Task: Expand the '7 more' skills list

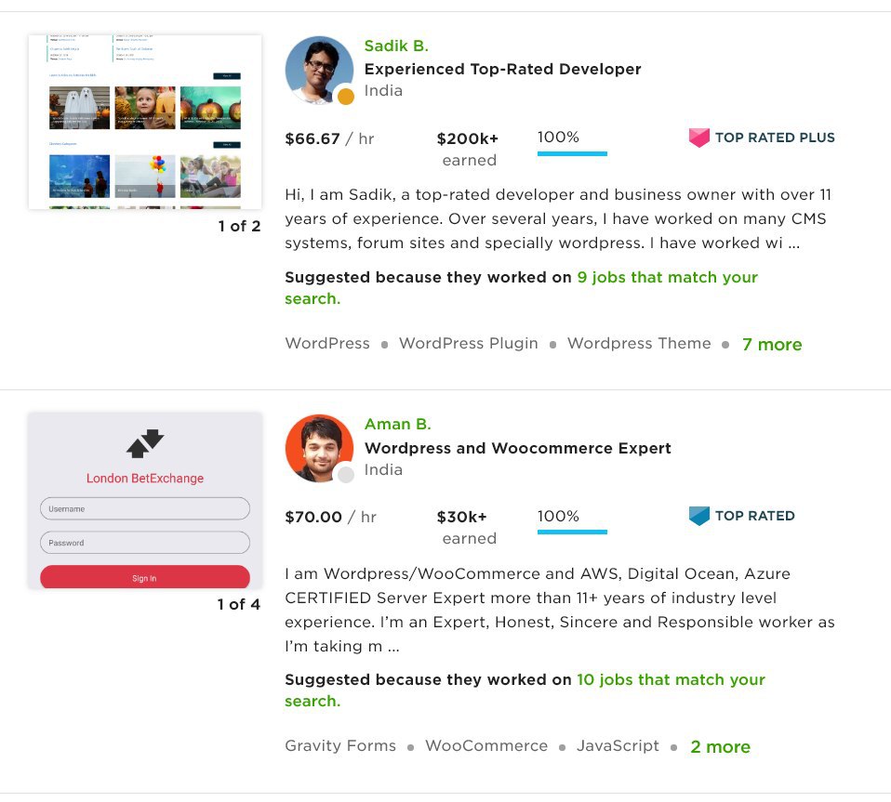Action: click(772, 344)
